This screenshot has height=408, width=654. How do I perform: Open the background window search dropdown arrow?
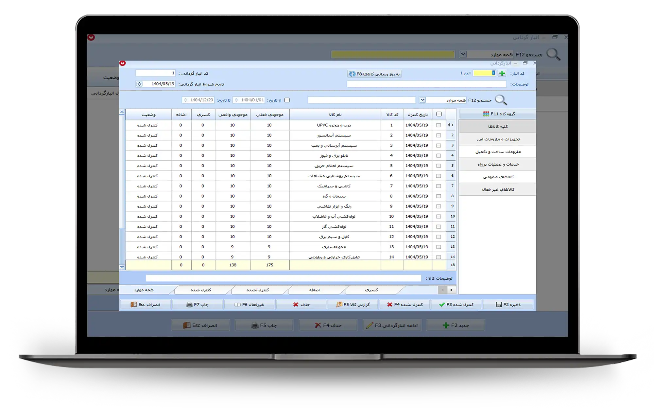pos(463,54)
